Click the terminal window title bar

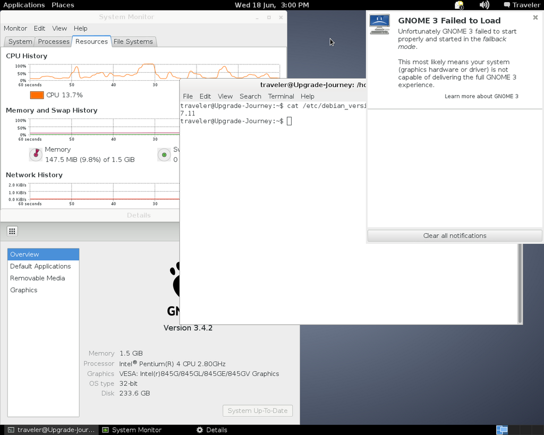tap(273, 85)
